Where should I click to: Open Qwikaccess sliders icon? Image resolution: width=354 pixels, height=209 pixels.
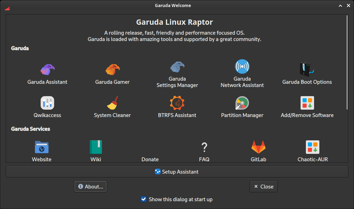click(47, 103)
